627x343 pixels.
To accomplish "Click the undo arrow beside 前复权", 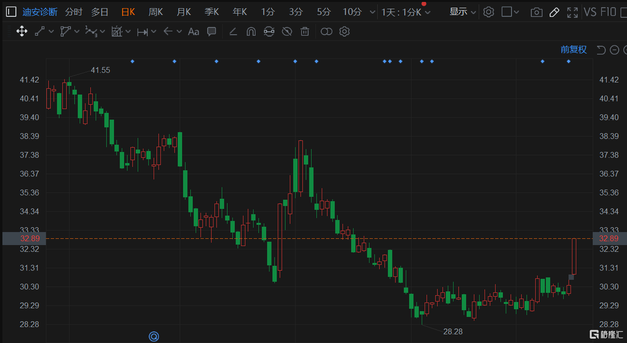I will tap(601, 50).
